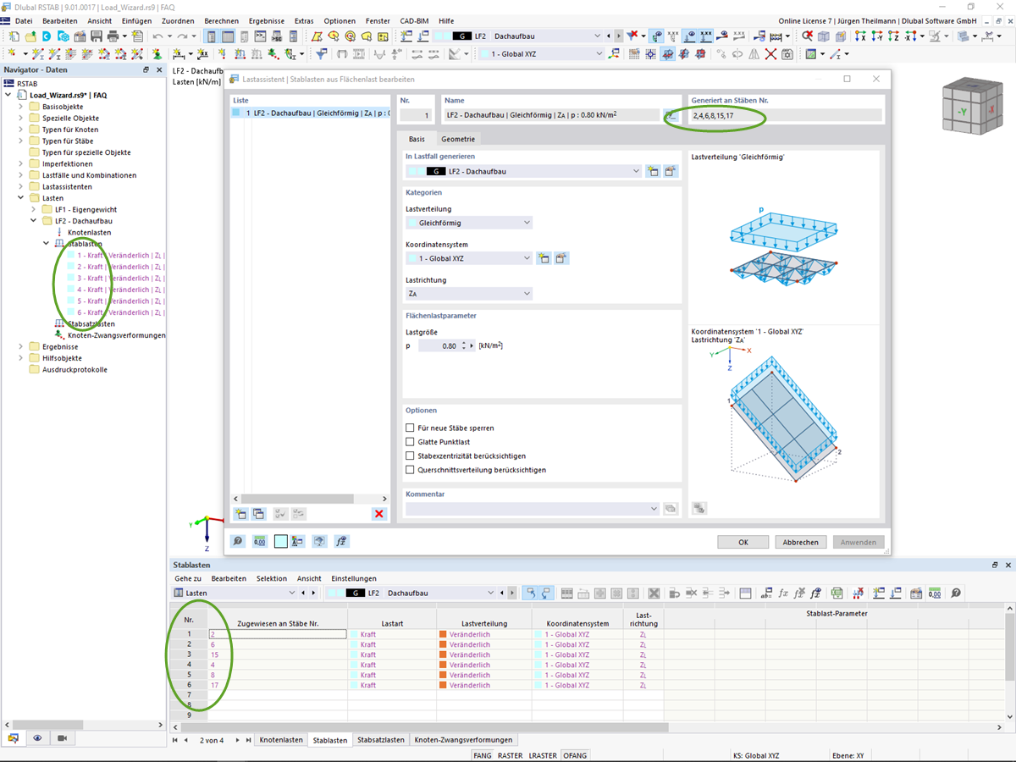Enable 'Für neue Stäbe sperren' checkbox

pos(411,428)
